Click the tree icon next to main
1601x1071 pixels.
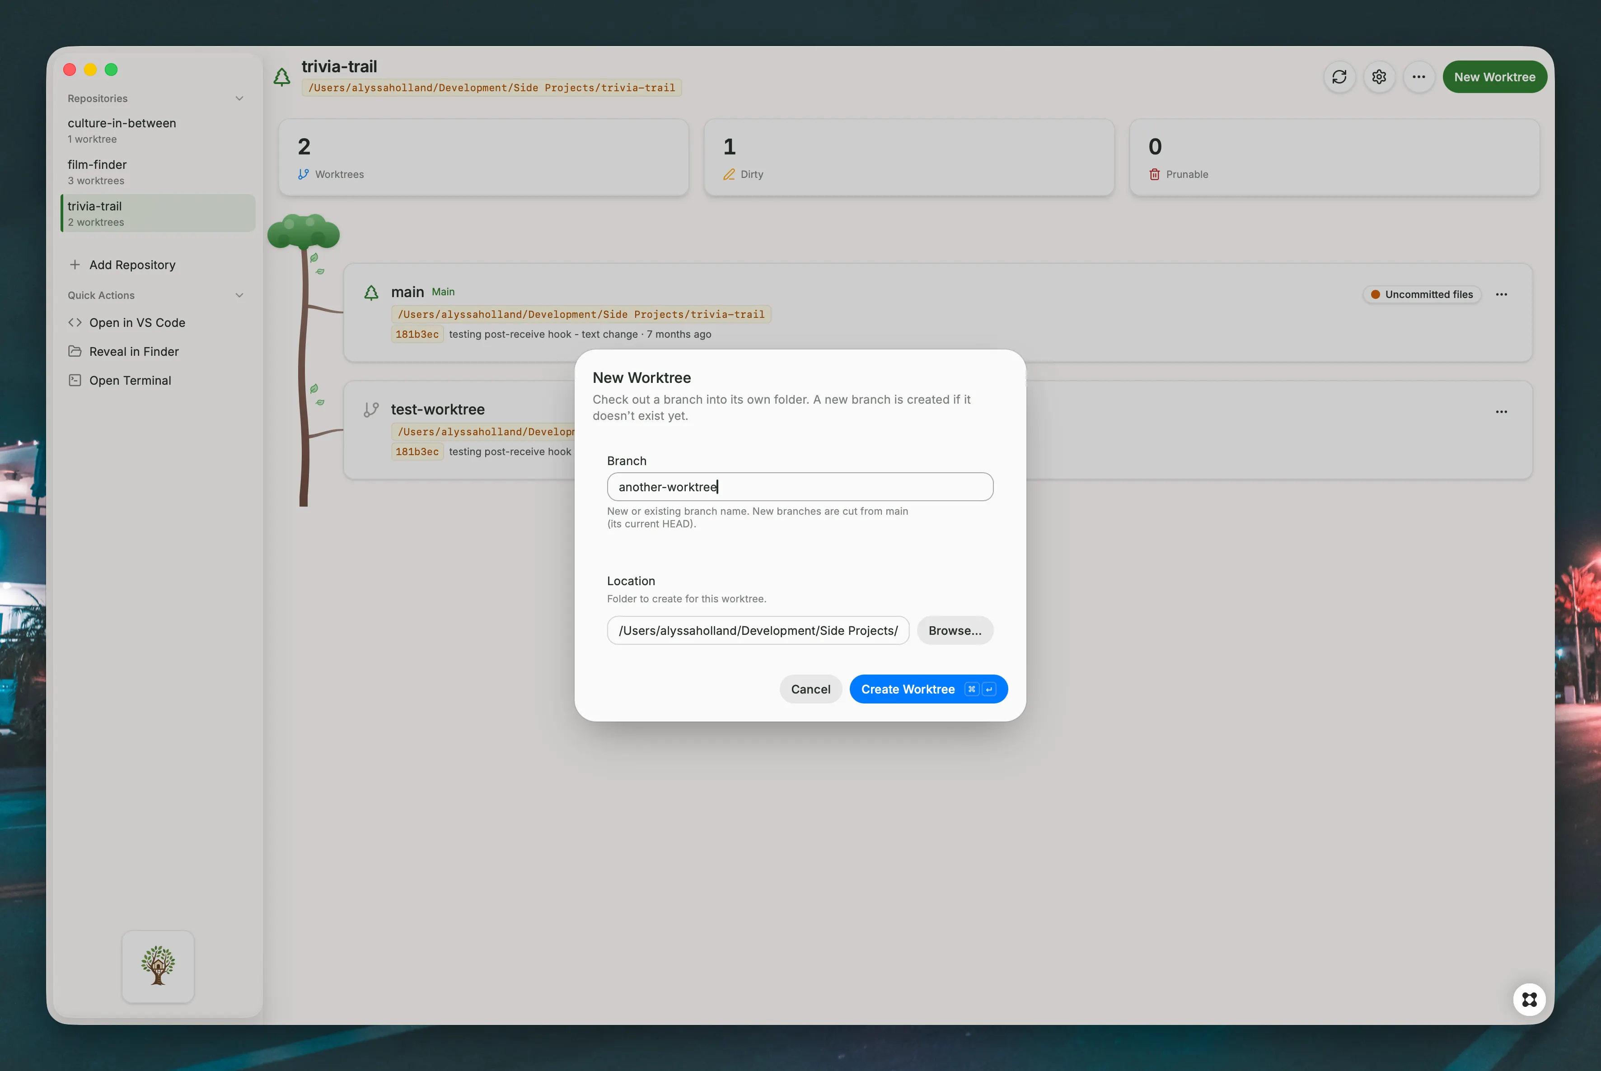click(x=371, y=292)
